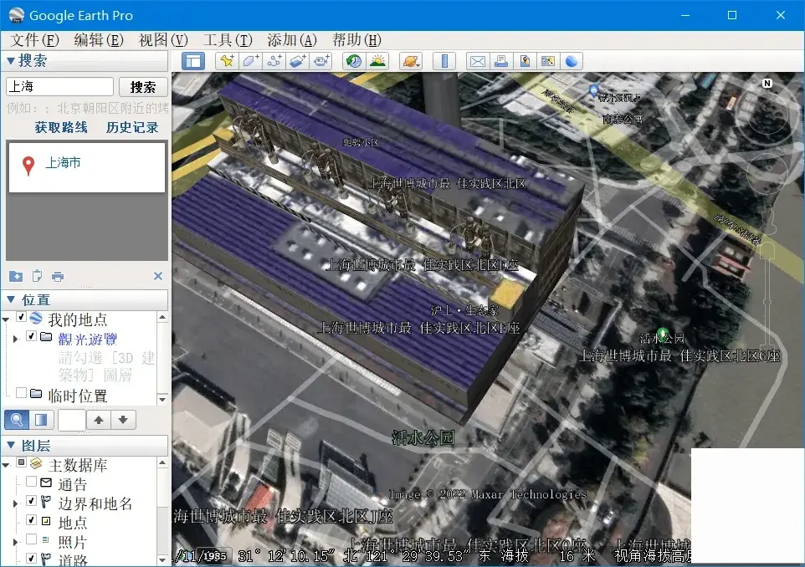The height and width of the screenshot is (567, 805).
Task: Expand the 觀光遊覽 folder
Action: coord(15,339)
